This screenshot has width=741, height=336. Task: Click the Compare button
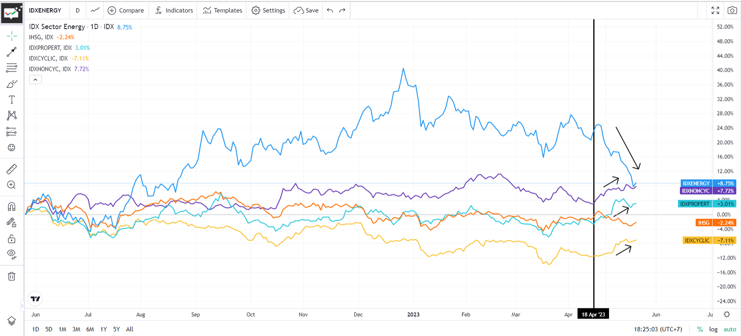pyautogui.click(x=126, y=10)
